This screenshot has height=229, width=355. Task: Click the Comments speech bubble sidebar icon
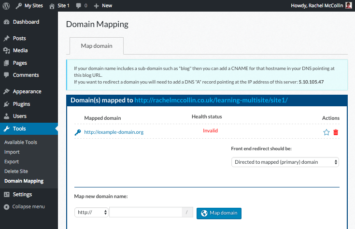7,75
